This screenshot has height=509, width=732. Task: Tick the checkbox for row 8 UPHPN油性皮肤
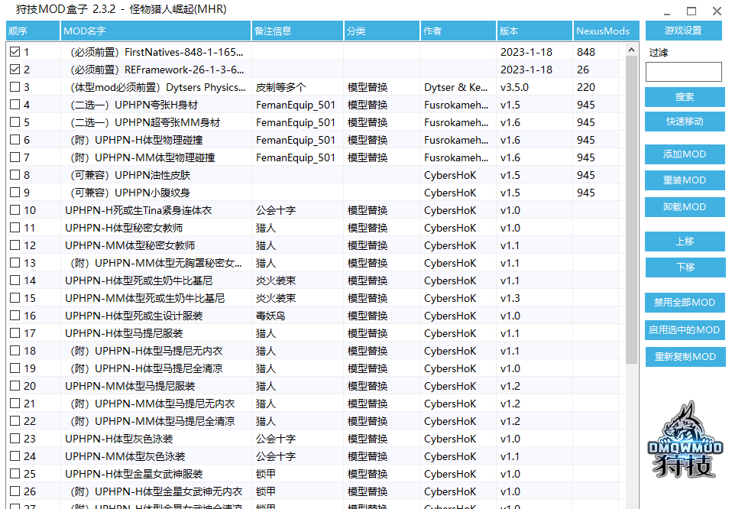pyautogui.click(x=15, y=175)
